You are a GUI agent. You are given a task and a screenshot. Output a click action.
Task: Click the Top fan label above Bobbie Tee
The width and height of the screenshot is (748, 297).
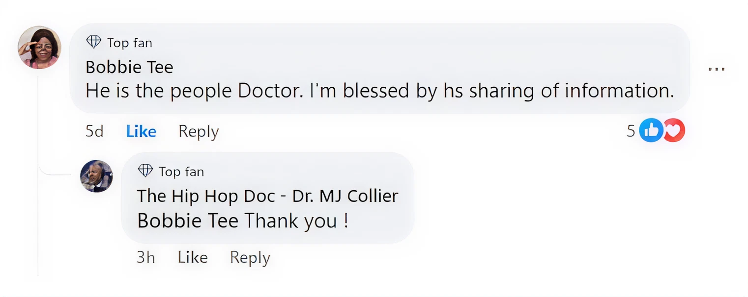[x=130, y=43]
